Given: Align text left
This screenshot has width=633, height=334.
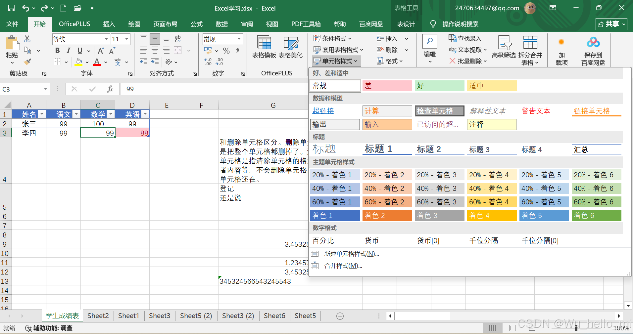Looking at the screenshot, I should click(x=144, y=50).
